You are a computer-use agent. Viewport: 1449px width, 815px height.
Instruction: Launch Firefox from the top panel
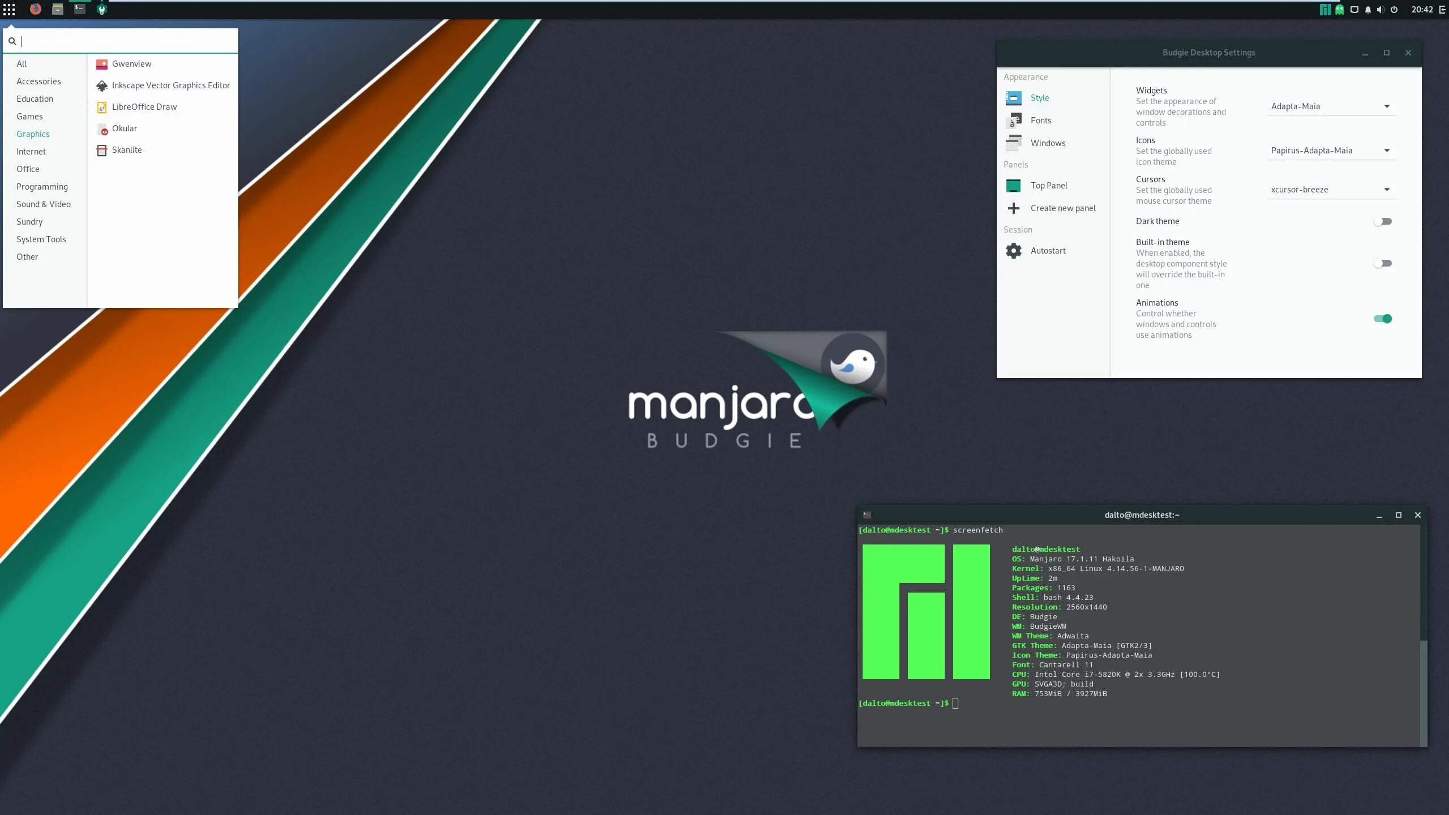click(35, 9)
